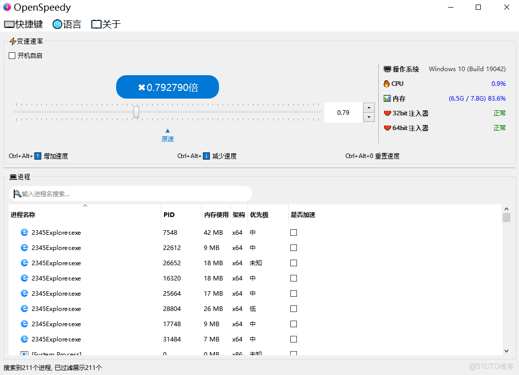519x375 pixels.
Task: Click the 内存 chart icon
Action: pyautogui.click(x=387, y=99)
